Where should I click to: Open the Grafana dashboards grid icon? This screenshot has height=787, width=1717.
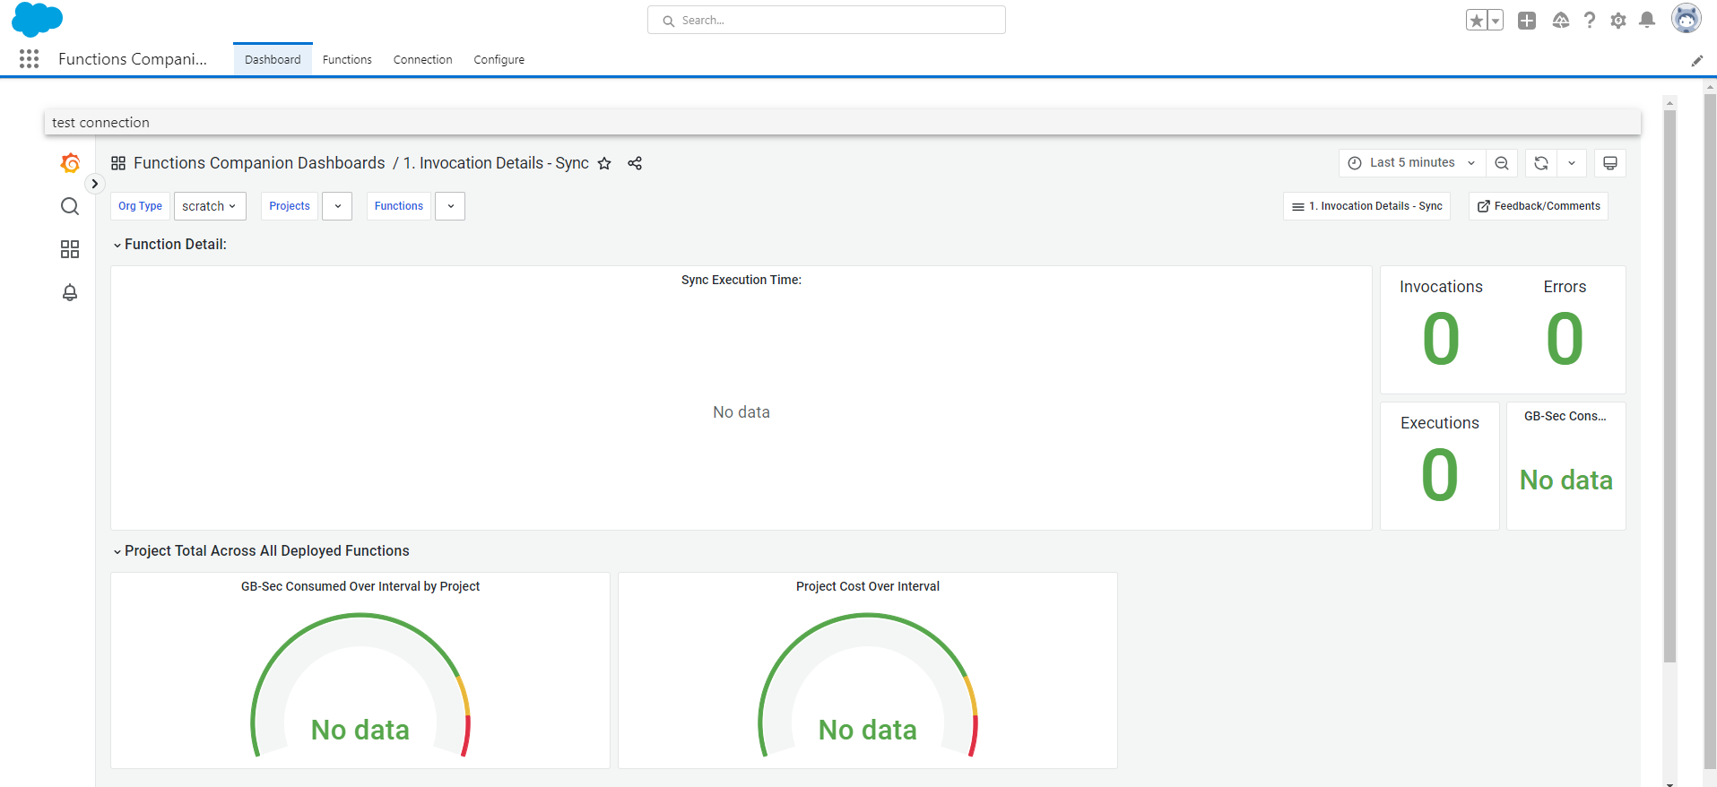click(70, 249)
